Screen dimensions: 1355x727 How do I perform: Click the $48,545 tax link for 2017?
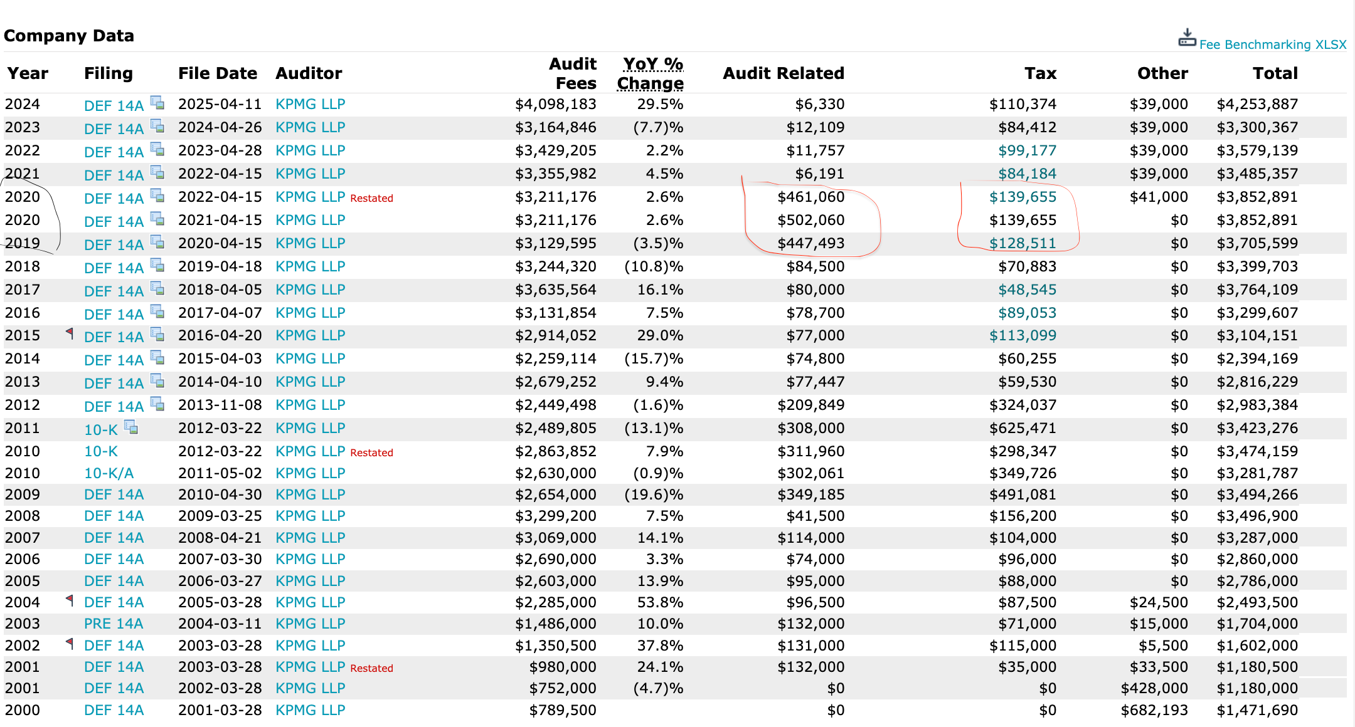(1027, 290)
